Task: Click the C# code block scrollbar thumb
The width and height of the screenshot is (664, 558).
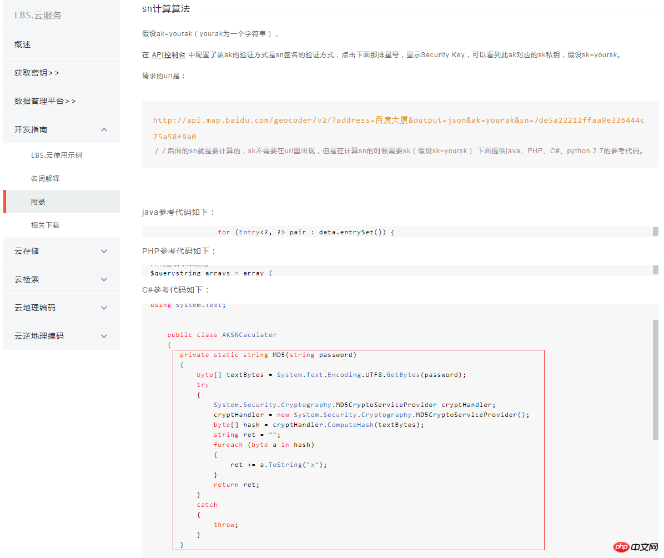Action: point(656,380)
